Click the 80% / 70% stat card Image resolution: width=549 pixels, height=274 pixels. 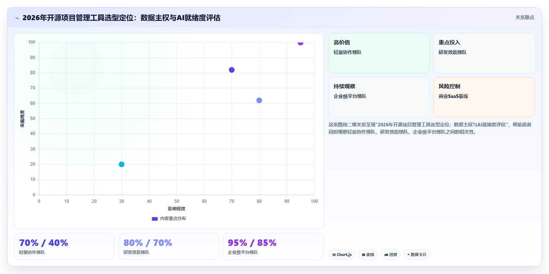169,246
